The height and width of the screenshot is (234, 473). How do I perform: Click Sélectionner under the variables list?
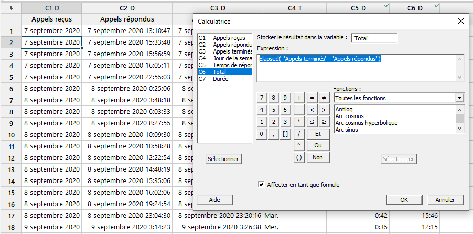[223, 159]
